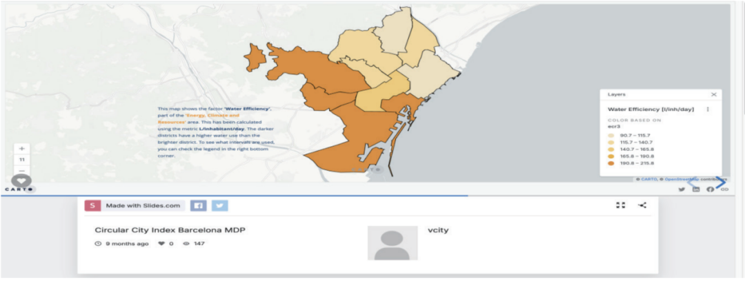Go to next slide arrow
The width and height of the screenshot is (745, 285).
pos(719,182)
